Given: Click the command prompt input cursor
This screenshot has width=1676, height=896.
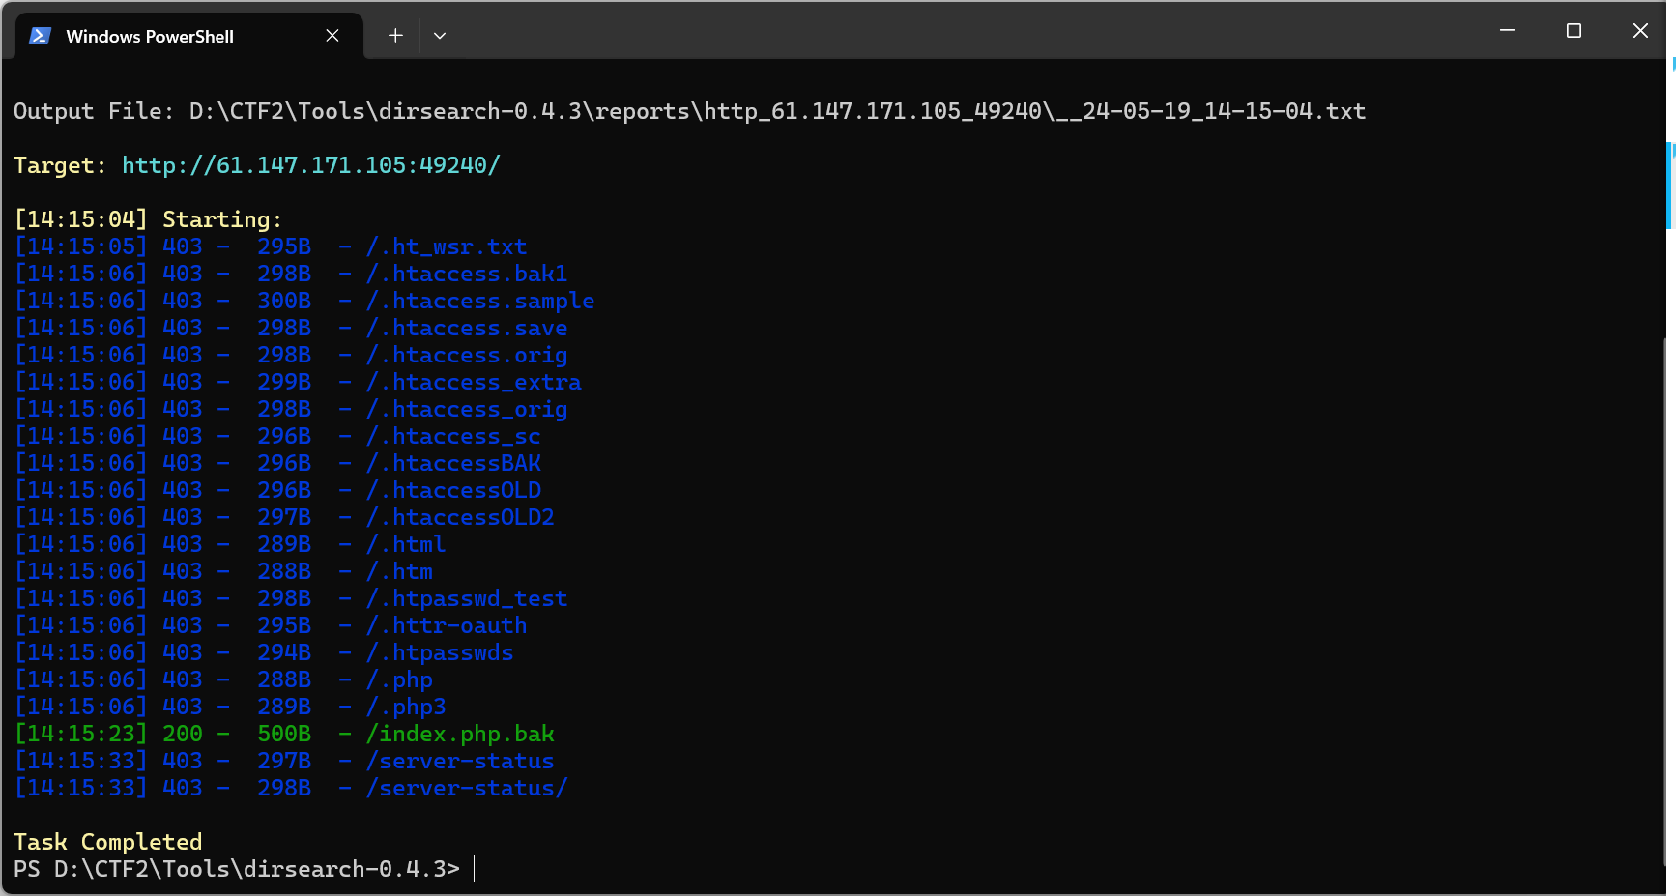Looking at the screenshot, I should click(475, 869).
